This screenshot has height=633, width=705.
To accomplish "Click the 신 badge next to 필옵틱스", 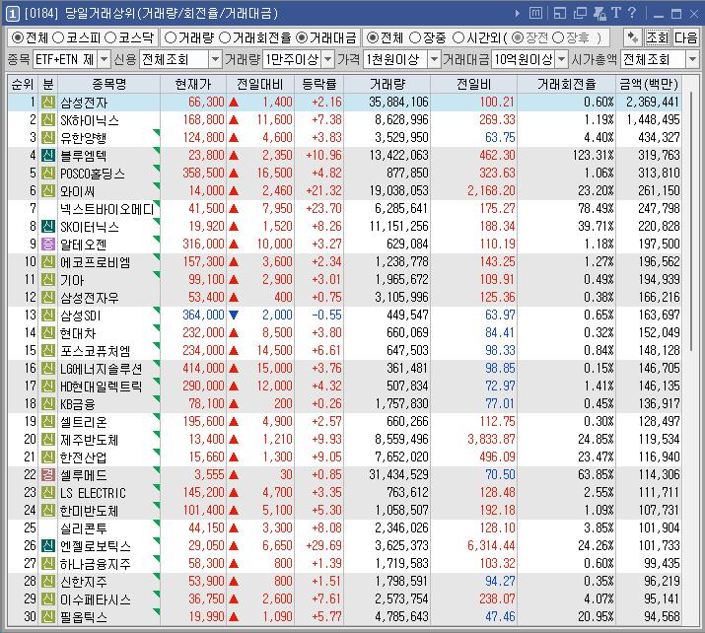I will coord(48,617).
